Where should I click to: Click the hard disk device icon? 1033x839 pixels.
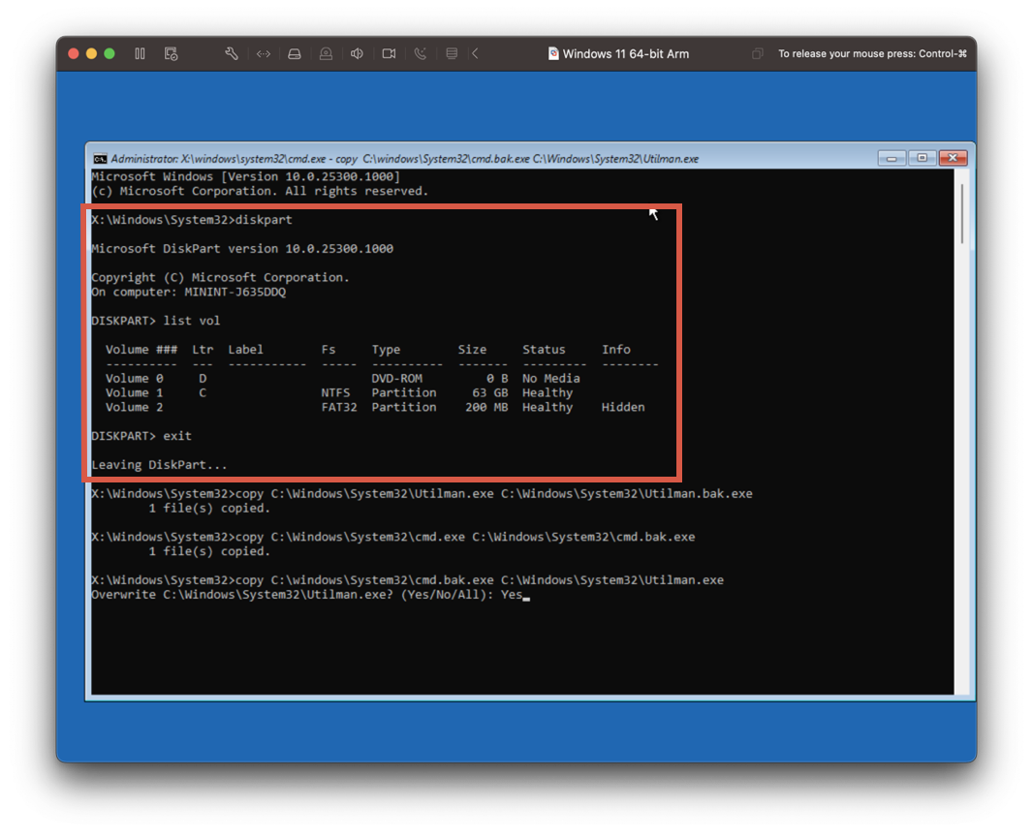click(x=295, y=54)
